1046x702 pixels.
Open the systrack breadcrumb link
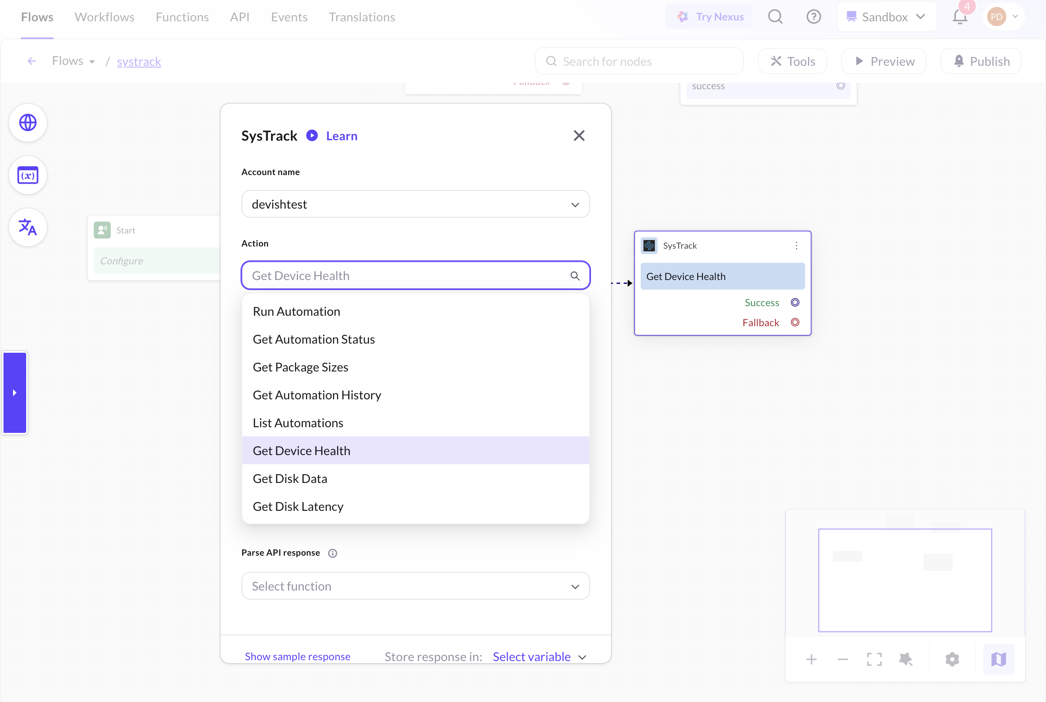[x=139, y=61]
